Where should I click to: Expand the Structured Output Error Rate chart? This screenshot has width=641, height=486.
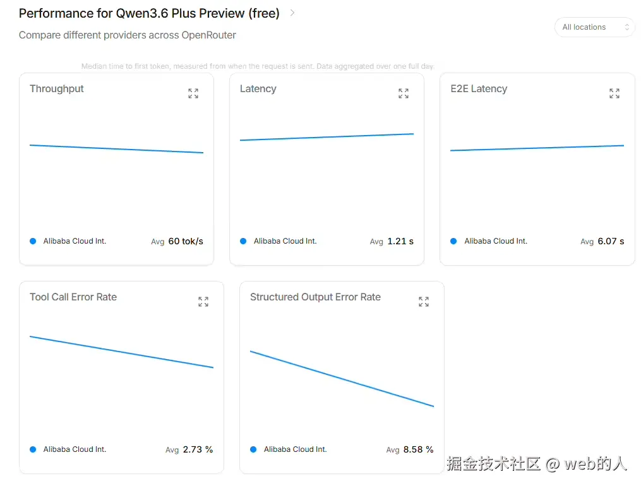424,302
